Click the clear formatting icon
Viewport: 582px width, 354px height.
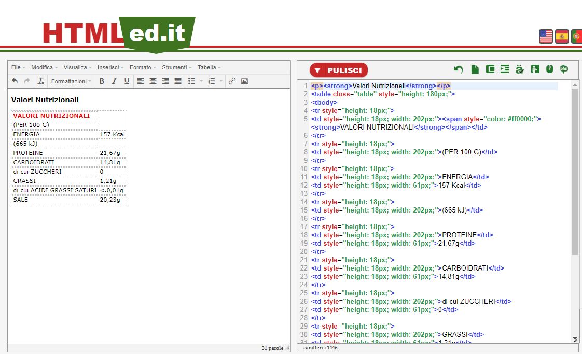pos(41,81)
